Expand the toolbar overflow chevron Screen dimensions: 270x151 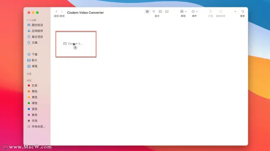[x=235, y=11]
